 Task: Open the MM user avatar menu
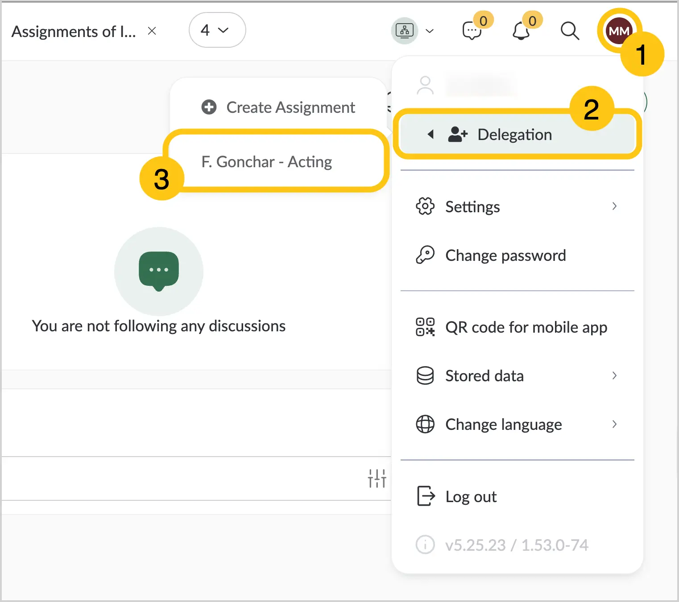tap(619, 31)
